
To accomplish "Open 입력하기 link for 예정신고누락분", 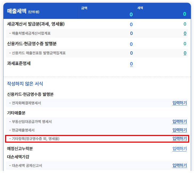I will click(x=180, y=149).
